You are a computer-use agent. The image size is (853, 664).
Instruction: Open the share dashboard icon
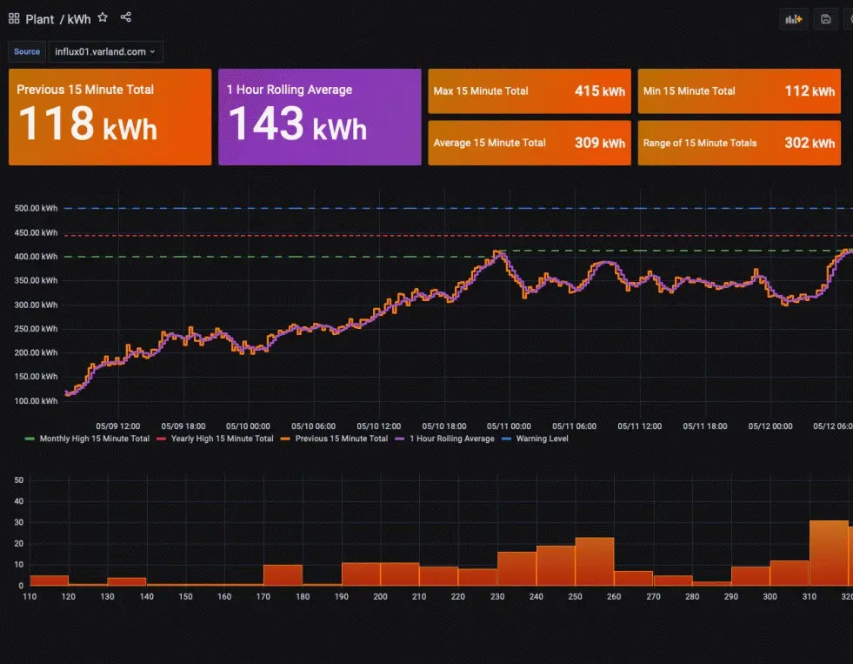click(125, 16)
